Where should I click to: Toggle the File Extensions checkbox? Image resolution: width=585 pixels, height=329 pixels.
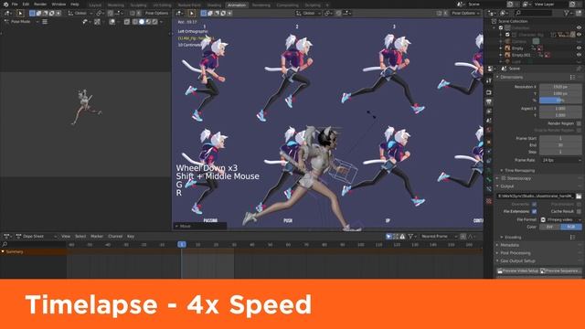click(534, 211)
